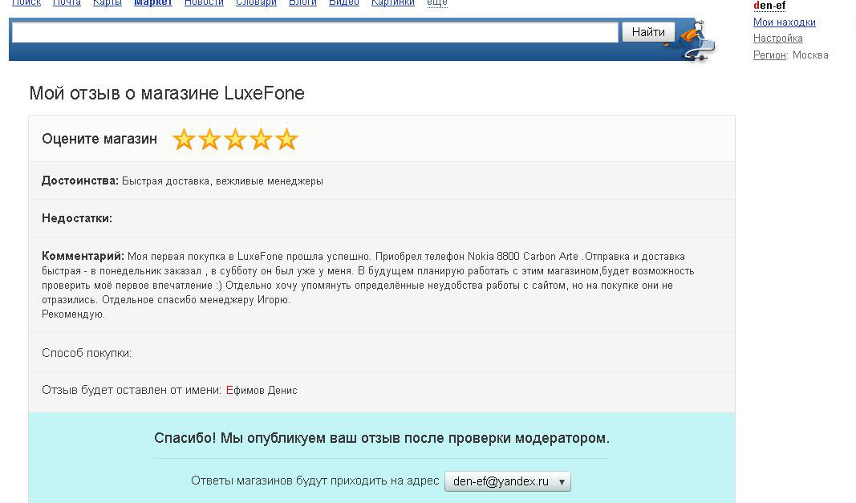Click the first rating star
This screenshot has width=856, height=503.
184,140
